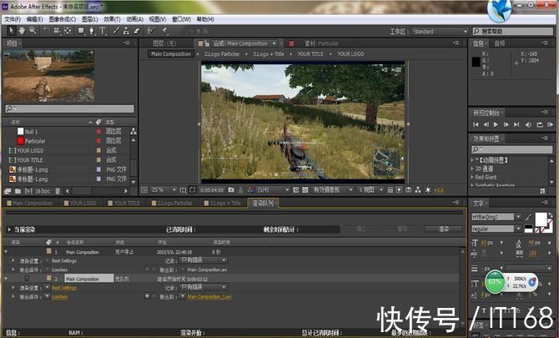
Task: Delete selected item with trash icon
Action: (x=58, y=191)
